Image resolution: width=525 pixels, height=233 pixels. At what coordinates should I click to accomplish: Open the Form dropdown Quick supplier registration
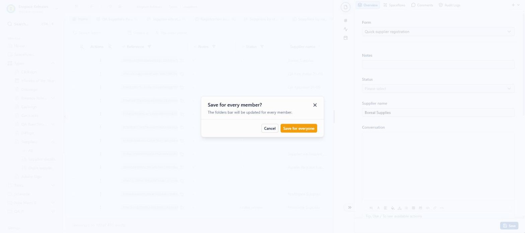tap(438, 32)
